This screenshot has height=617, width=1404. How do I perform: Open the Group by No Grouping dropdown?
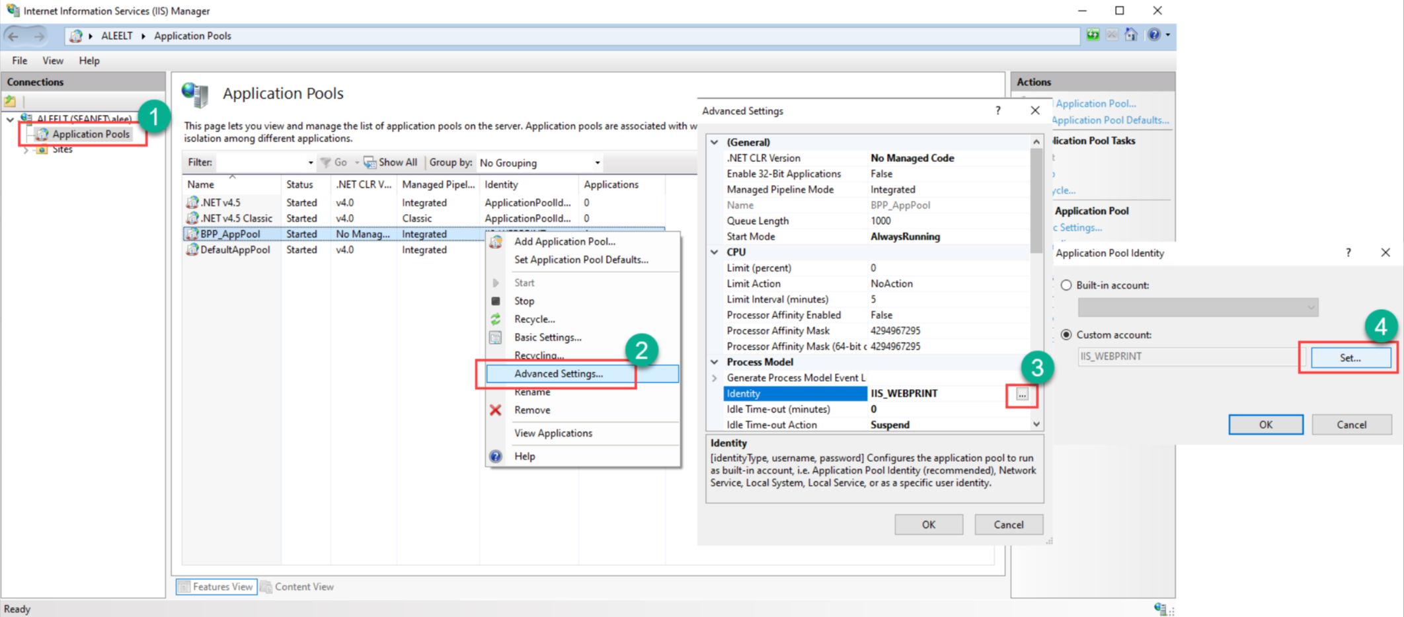tap(539, 163)
